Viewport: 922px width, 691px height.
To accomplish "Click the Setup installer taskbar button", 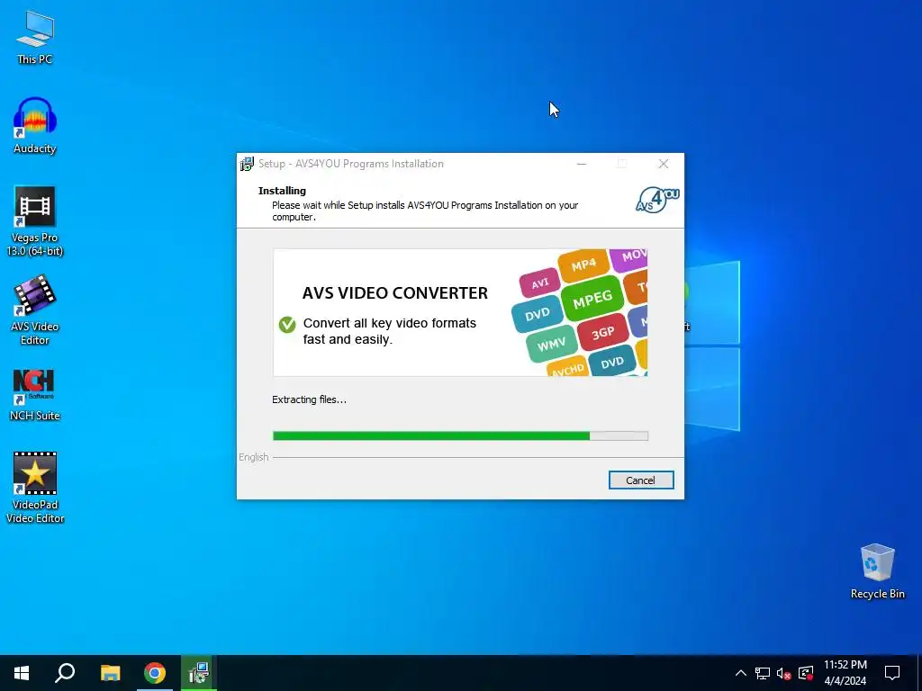I will coord(199,673).
